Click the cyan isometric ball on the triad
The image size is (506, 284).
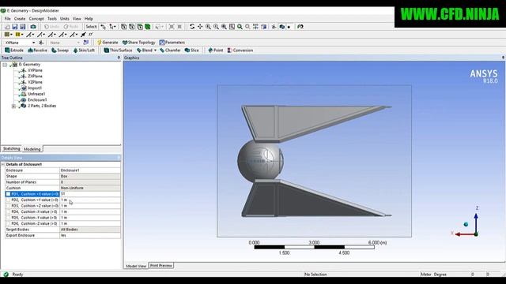[466, 224]
